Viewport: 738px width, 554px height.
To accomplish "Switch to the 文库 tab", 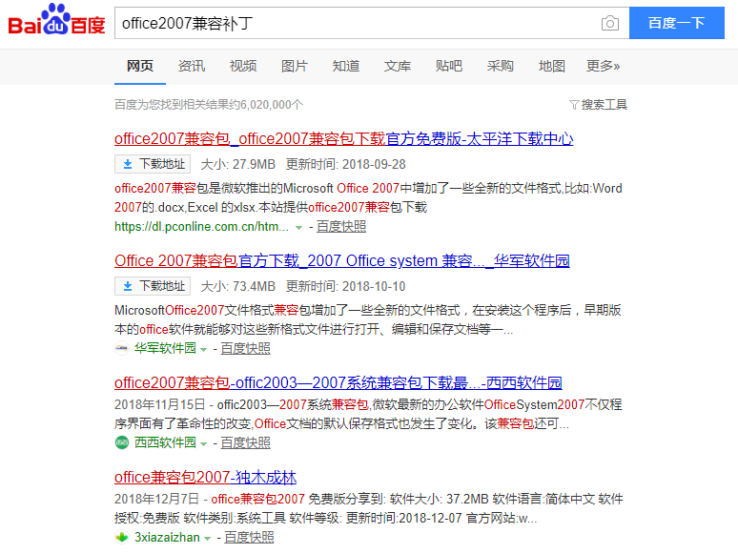I will (x=398, y=66).
